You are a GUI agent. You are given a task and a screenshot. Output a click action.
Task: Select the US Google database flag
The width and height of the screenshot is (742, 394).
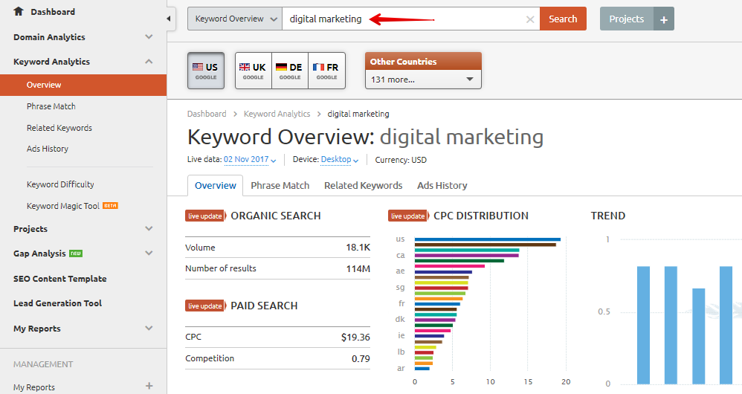click(x=205, y=71)
